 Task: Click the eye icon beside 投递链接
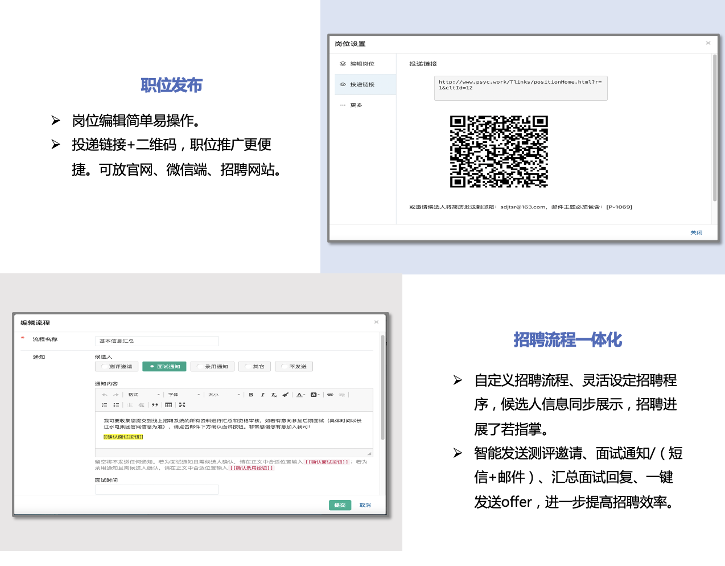point(343,84)
